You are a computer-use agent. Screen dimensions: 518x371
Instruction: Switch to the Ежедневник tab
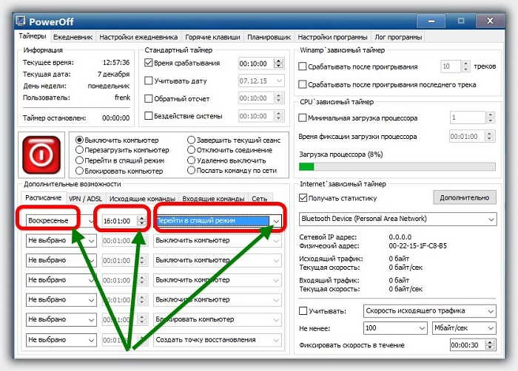pos(73,37)
